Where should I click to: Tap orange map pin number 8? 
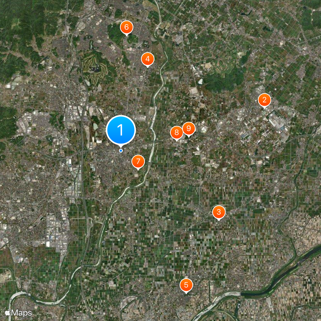click(x=177, y=133)
